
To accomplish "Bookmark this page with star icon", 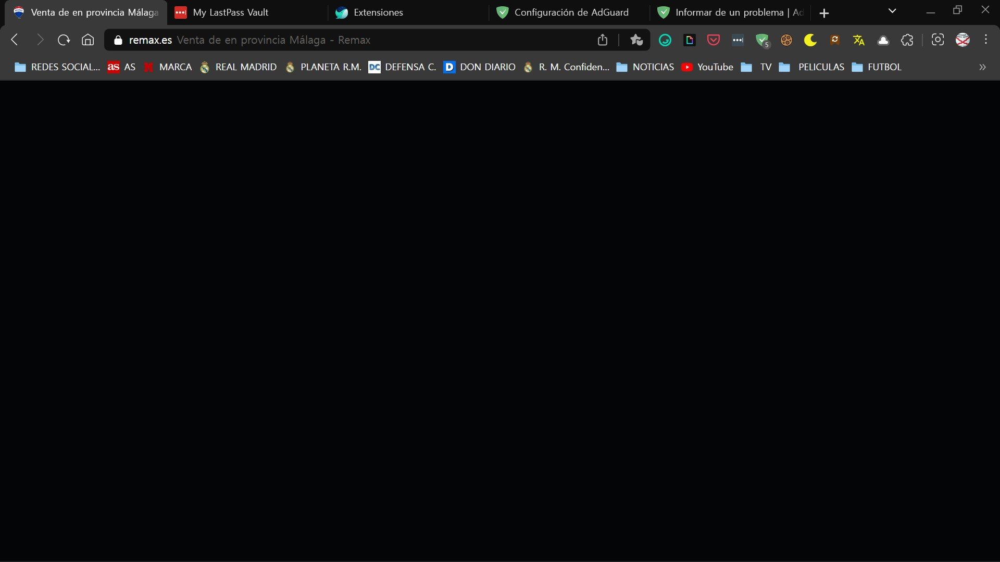I will 636,40.
